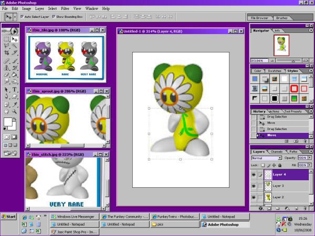Toggle Auto Select Layer checkbox
The height and width of the screenshot is (236, 315).
(x=22, y=17)
